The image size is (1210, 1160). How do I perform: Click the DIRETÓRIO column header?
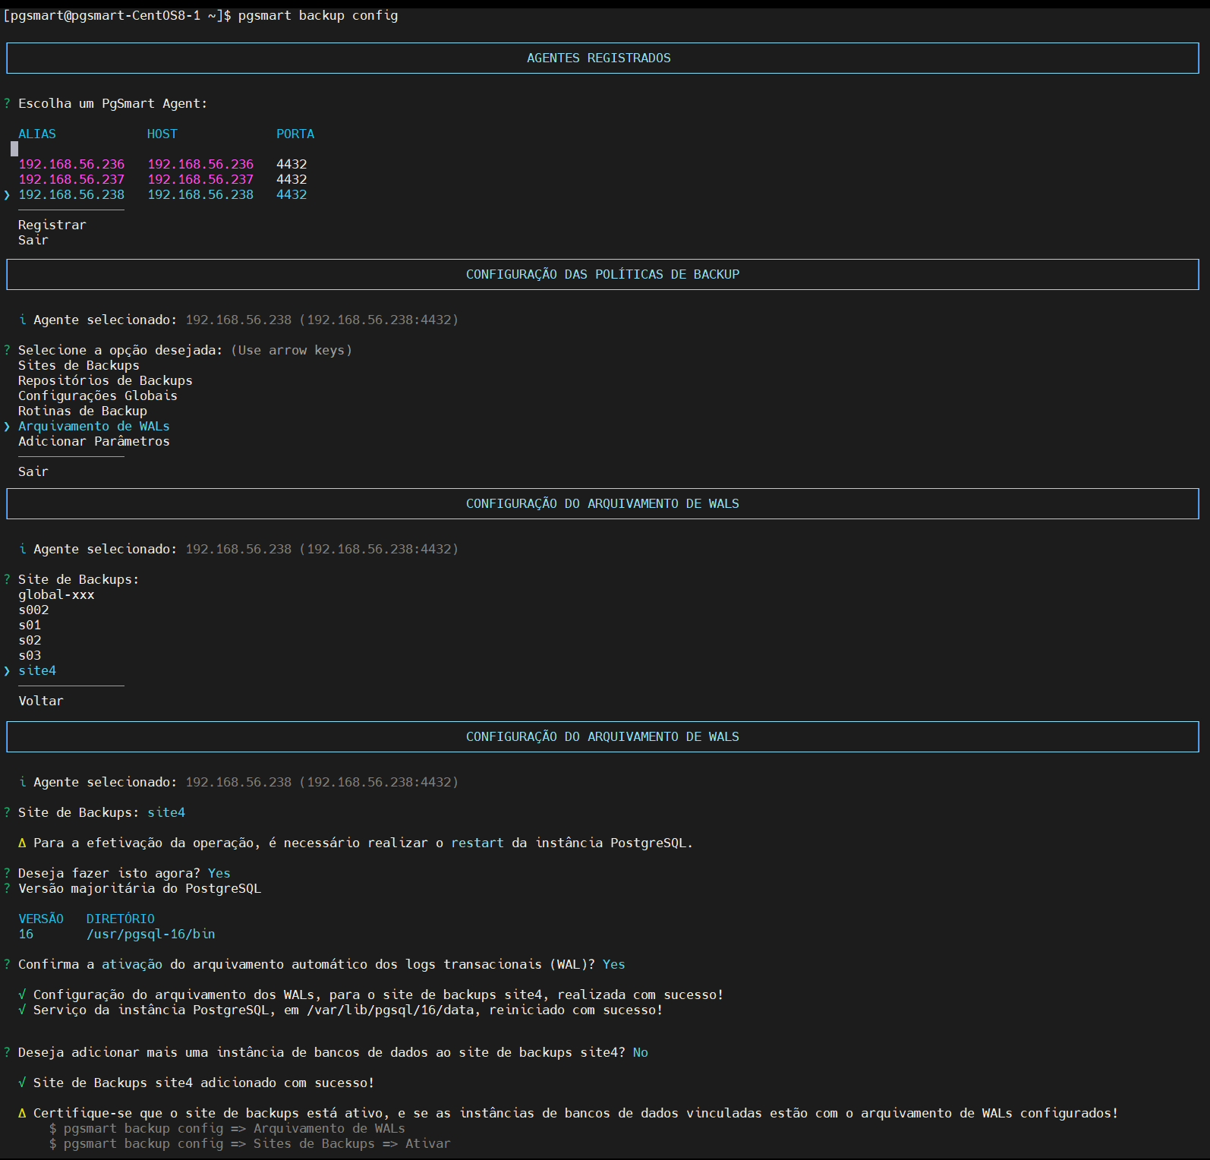(x=121, y=919)
